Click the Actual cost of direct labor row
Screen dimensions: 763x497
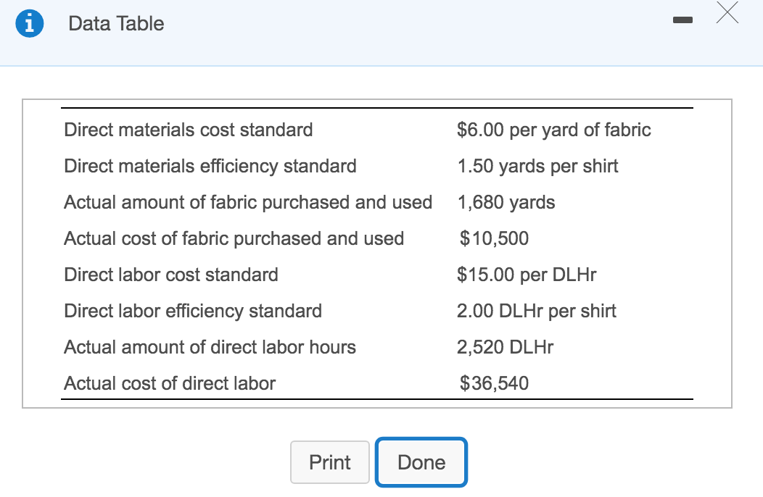(169, 383)
